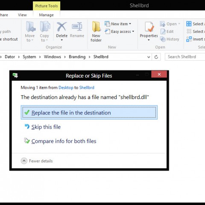Image resolution: width=205 pixels, height=205 pixels.
Task: Click the compare files icon in dialog
Action: pos(27,141)
